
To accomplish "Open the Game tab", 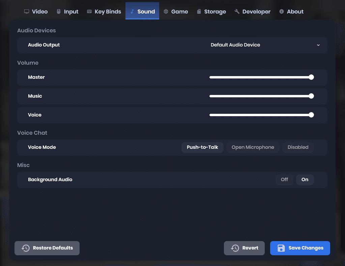I will (176, 11).
